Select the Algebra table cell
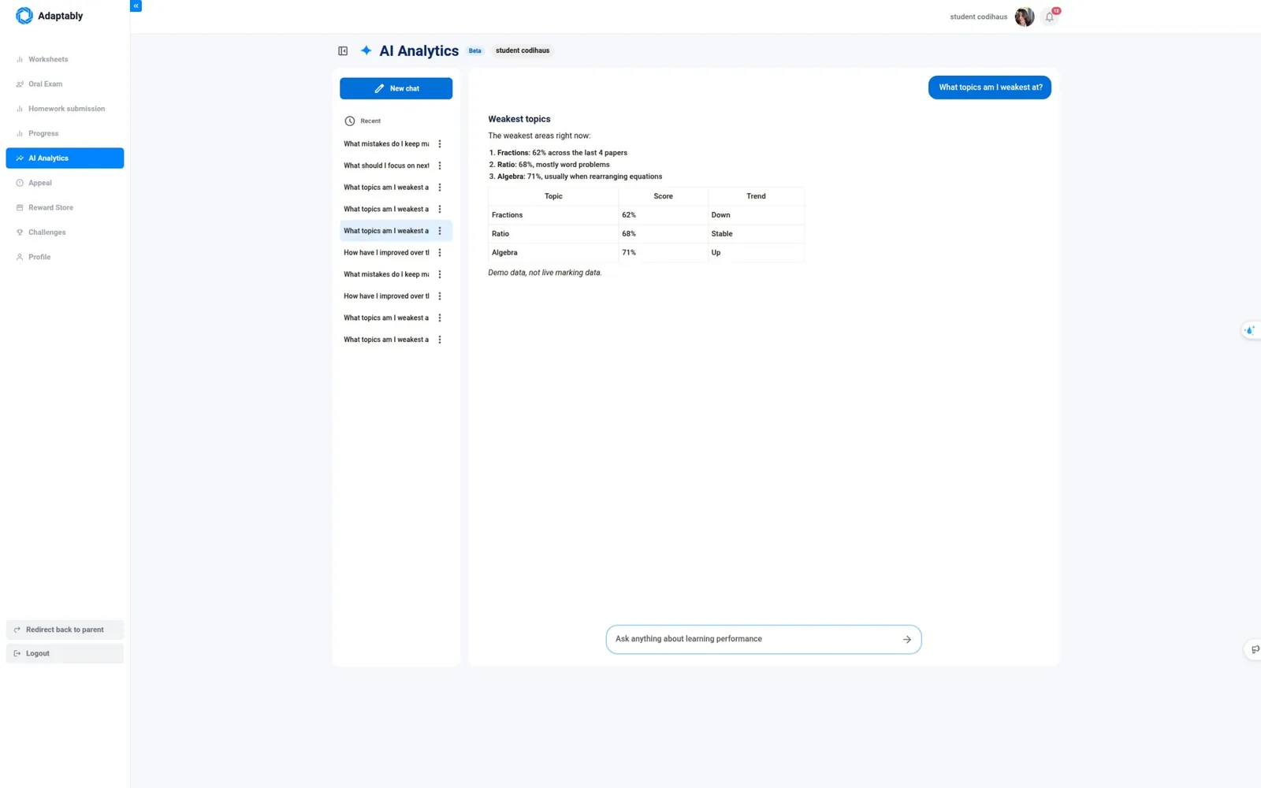1261x788 pixels. click(553, 253)
